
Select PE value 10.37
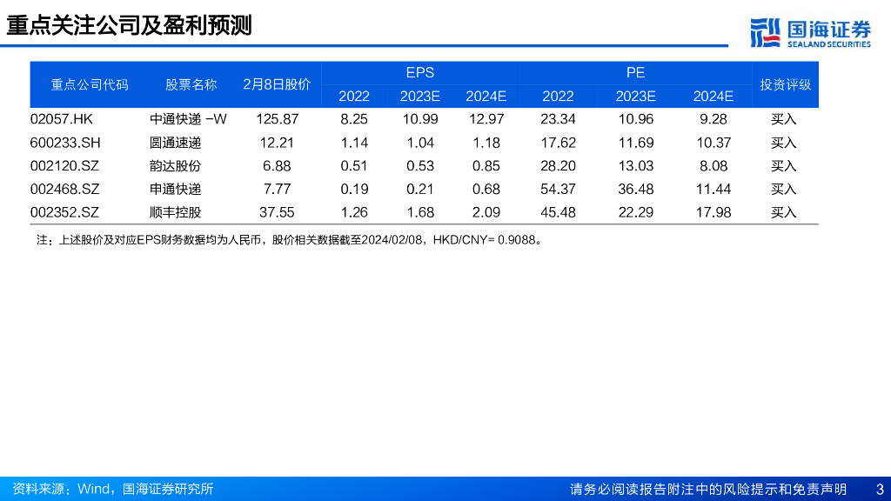[713, 143]
